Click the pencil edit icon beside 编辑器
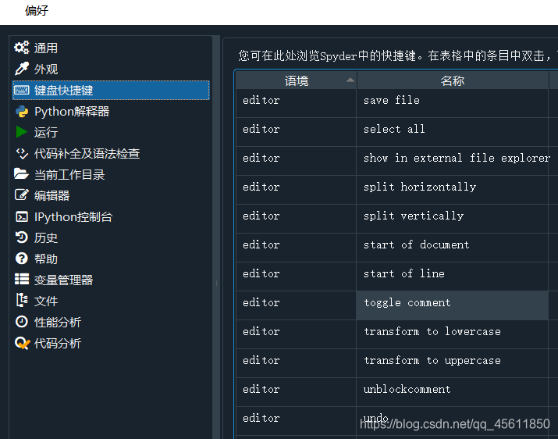This screenshot has width=558, height=439. (22, 195)
